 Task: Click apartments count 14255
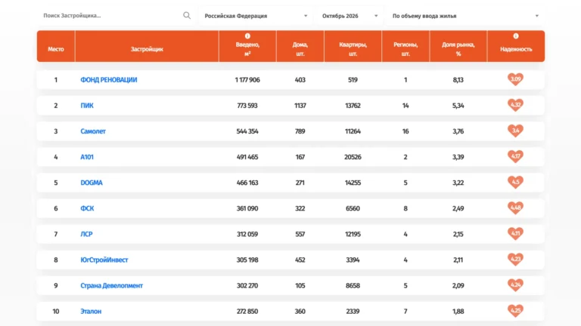click(353, 183)
